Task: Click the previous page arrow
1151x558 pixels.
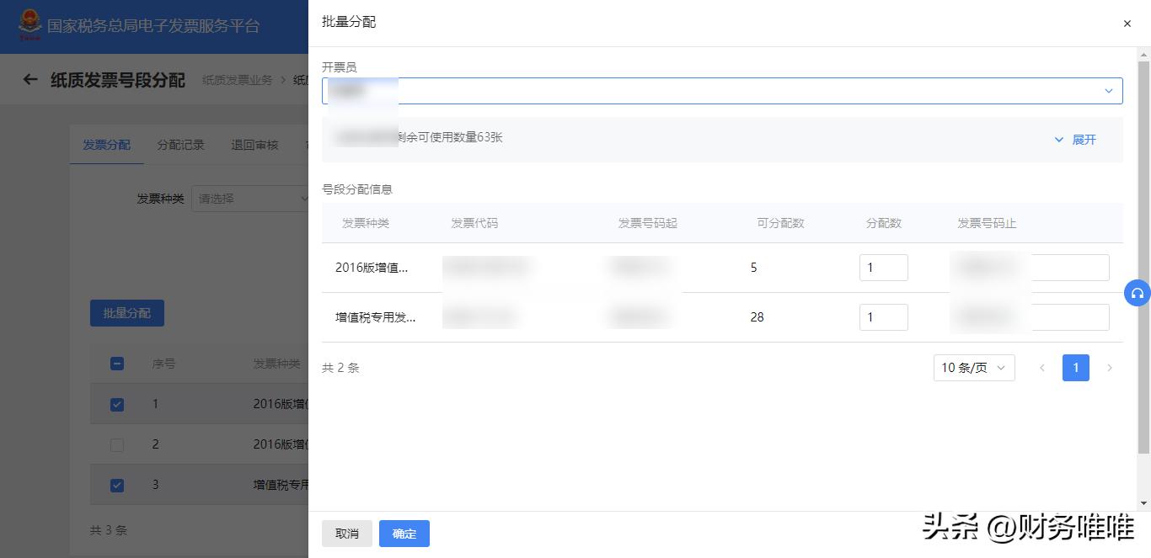Action: coord(1042,368)
